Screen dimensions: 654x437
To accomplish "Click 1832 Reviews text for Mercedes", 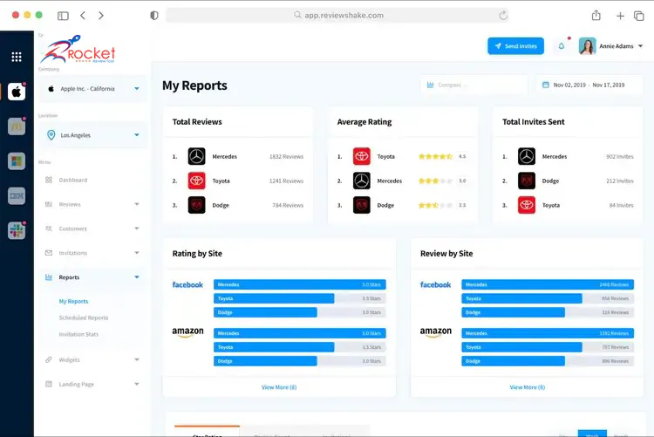I will tap(287, 156).
